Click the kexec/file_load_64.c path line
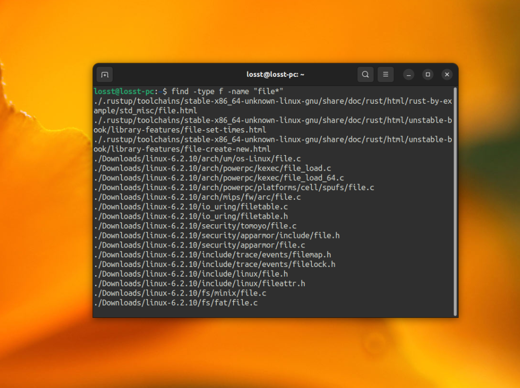 point(218,178)
